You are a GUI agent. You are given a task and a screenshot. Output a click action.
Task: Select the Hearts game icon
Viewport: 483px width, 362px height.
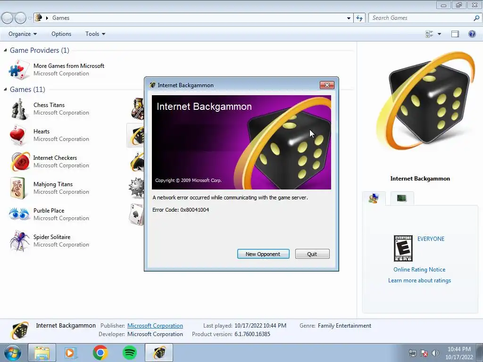pos(17,135)
